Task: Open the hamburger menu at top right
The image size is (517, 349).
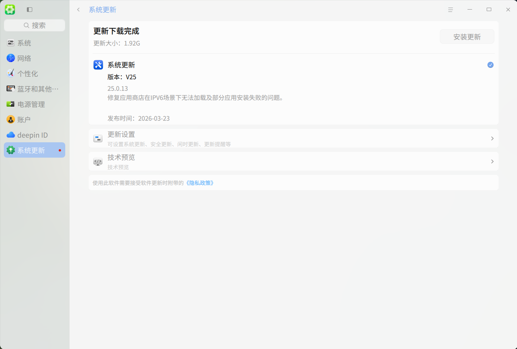Action: [450, 9]
